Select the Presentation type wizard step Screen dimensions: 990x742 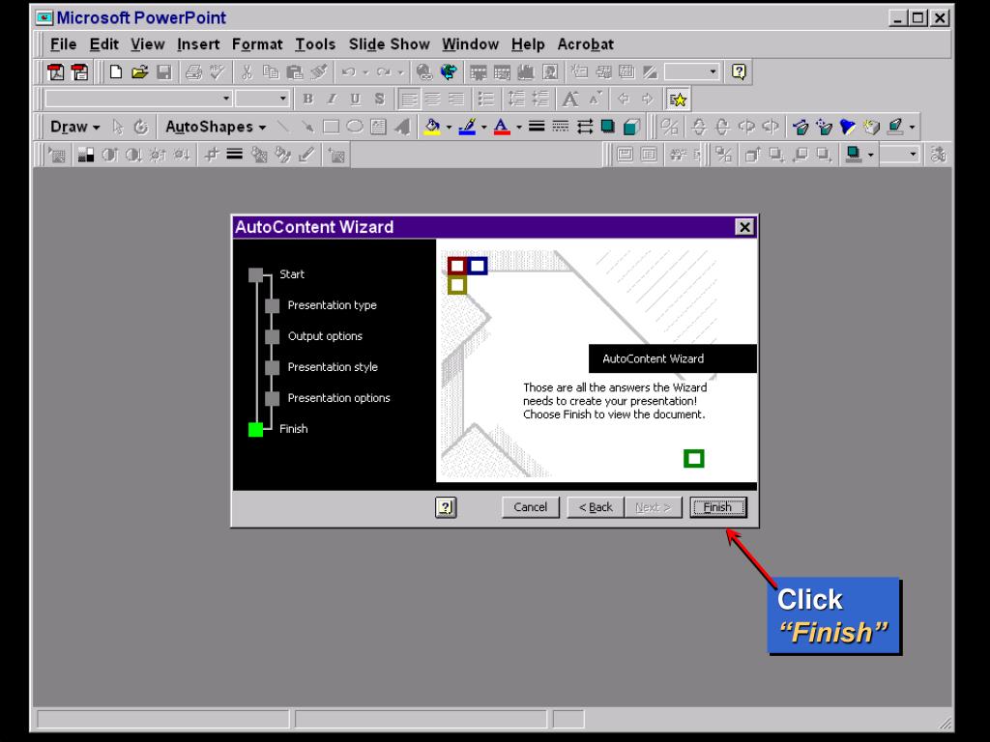pos(333,305)
